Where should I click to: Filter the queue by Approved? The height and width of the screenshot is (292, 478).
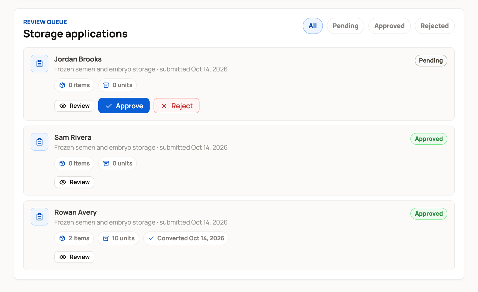point(389,26)
